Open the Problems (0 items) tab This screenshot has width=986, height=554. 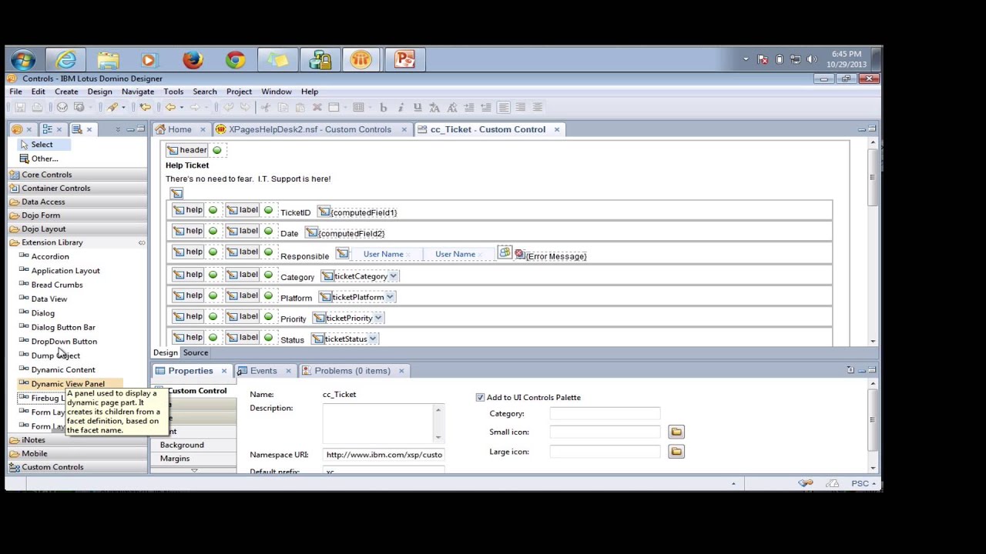352,371
